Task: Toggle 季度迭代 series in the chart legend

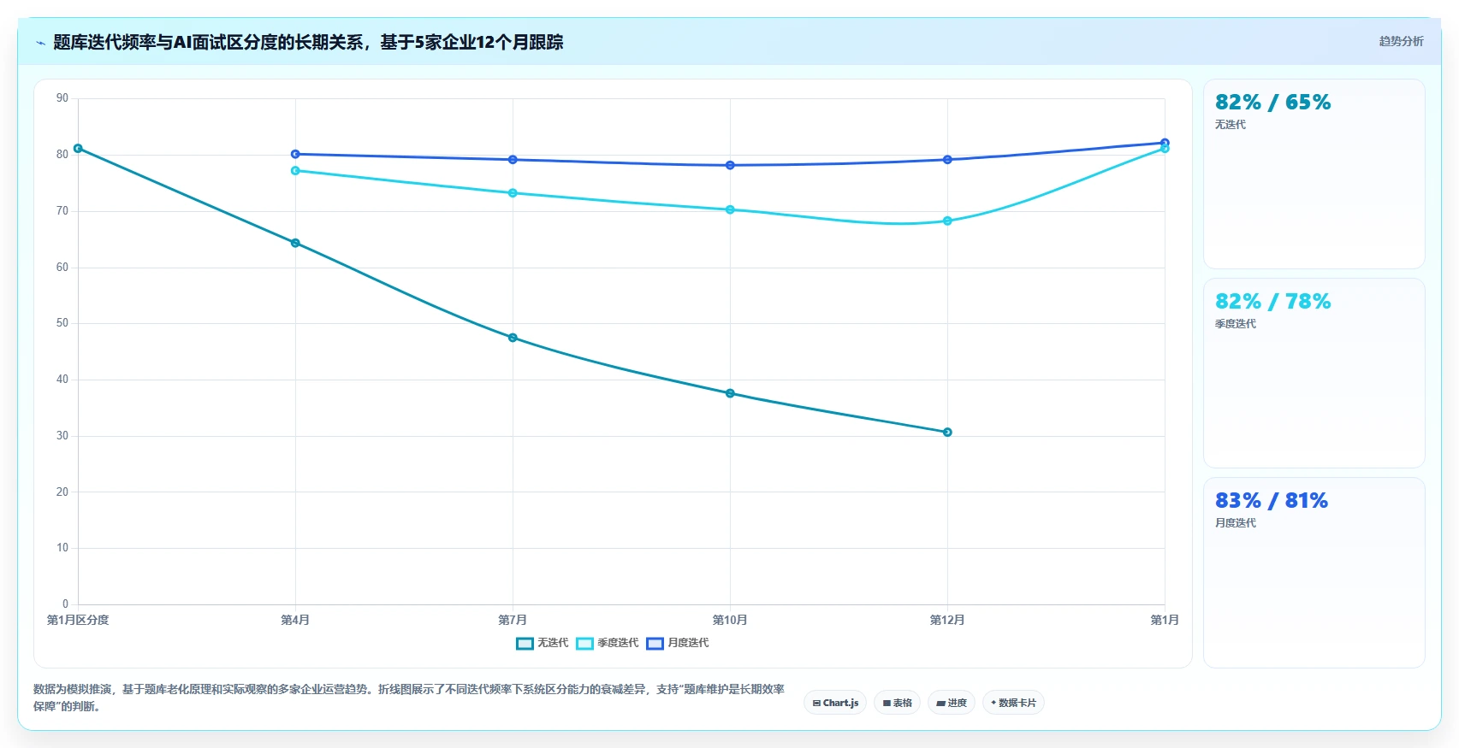Action: [607, 643]
